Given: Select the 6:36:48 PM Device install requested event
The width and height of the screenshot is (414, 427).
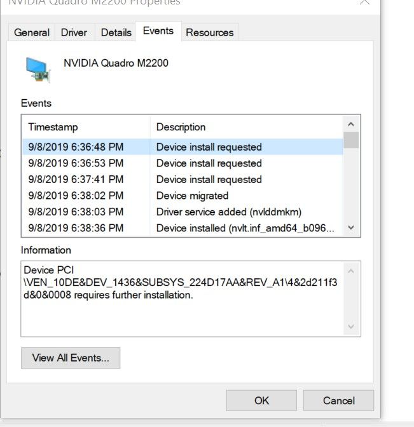Looking at the screenshot, I should coord(183,147).
